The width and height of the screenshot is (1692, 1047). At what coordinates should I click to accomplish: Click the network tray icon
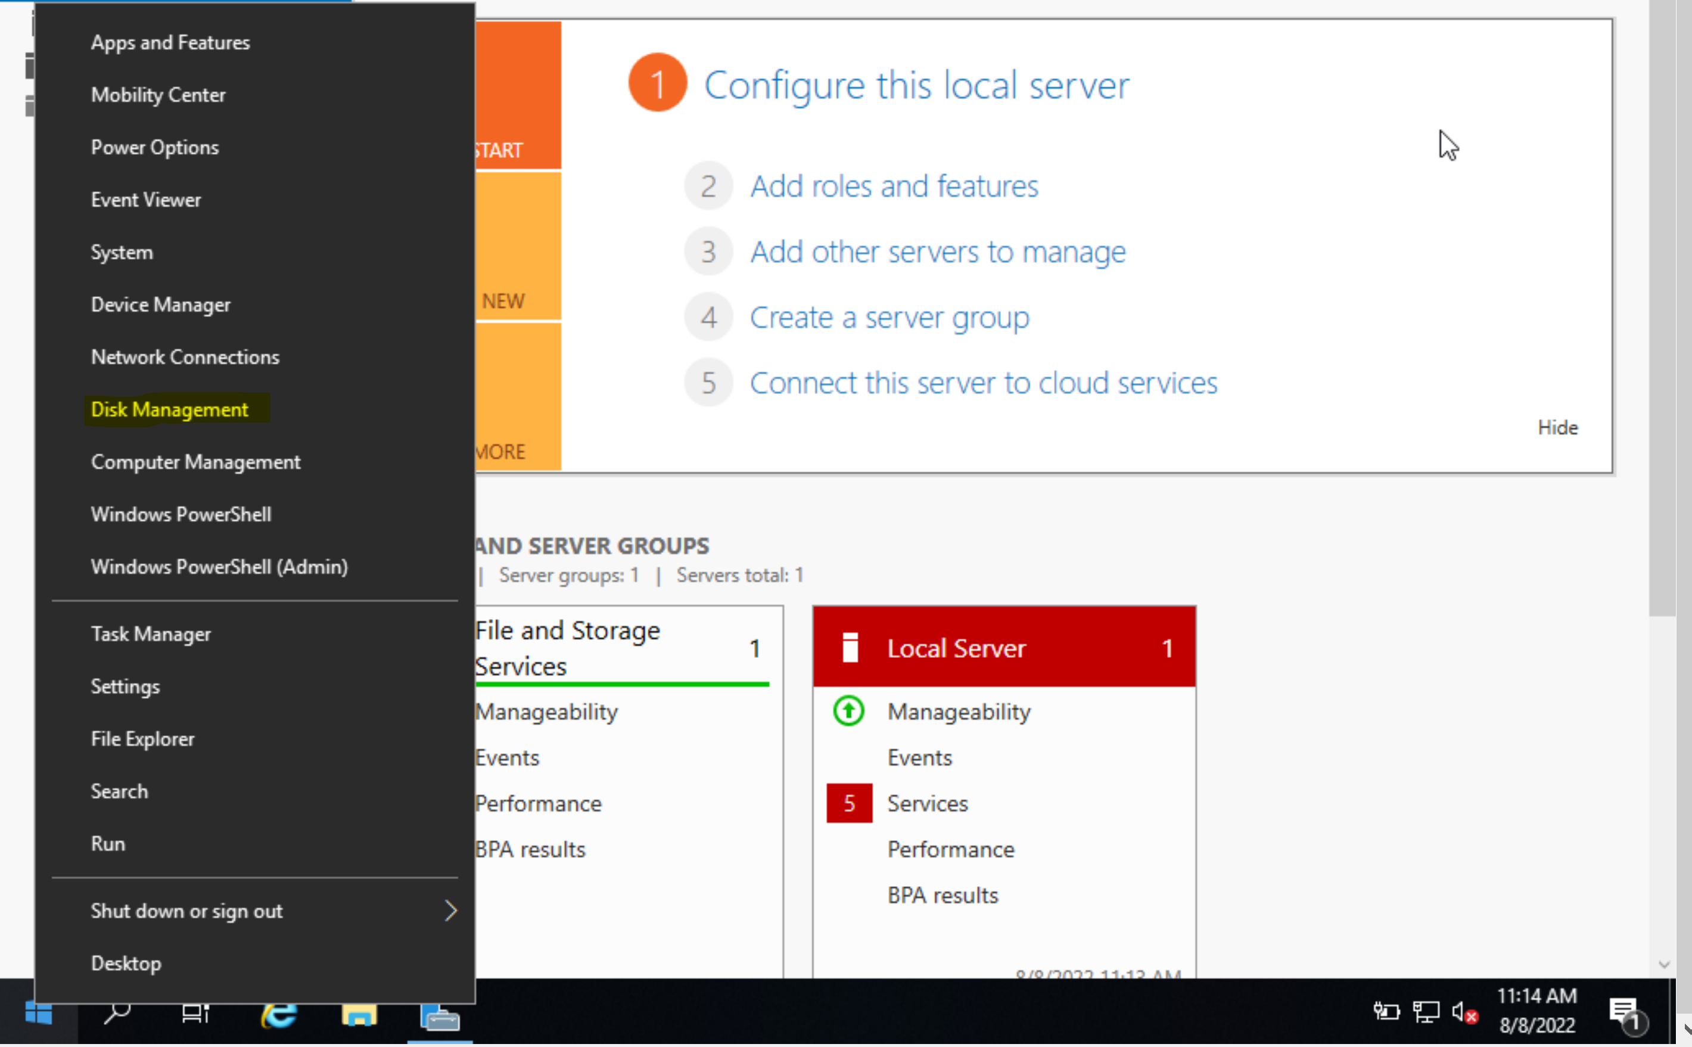coord(1426,1012)
